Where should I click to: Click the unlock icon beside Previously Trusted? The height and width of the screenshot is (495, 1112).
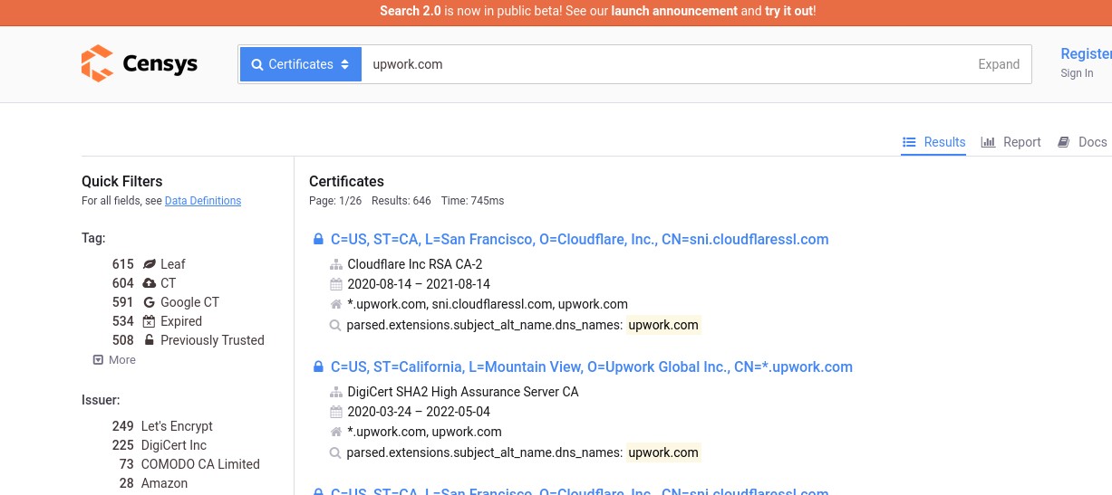click(150, 340)
